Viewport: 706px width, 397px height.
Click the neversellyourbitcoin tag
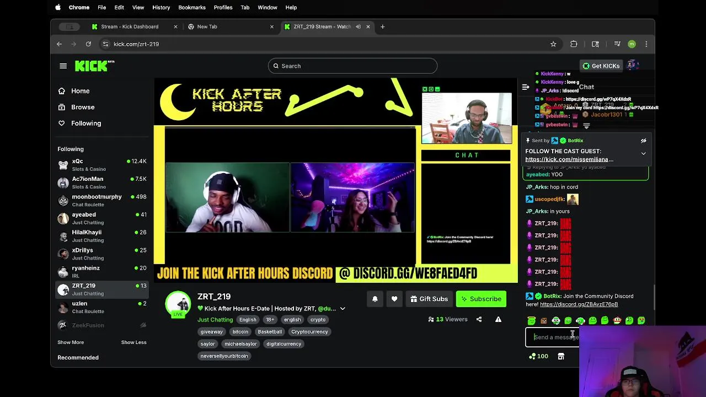224,356
